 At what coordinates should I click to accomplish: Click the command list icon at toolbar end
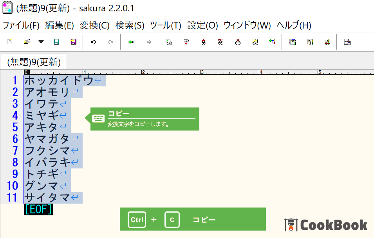click(347, 42)
